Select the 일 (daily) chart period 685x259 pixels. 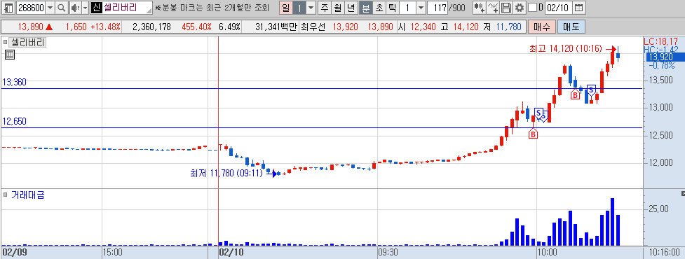[x=285, y=8]
